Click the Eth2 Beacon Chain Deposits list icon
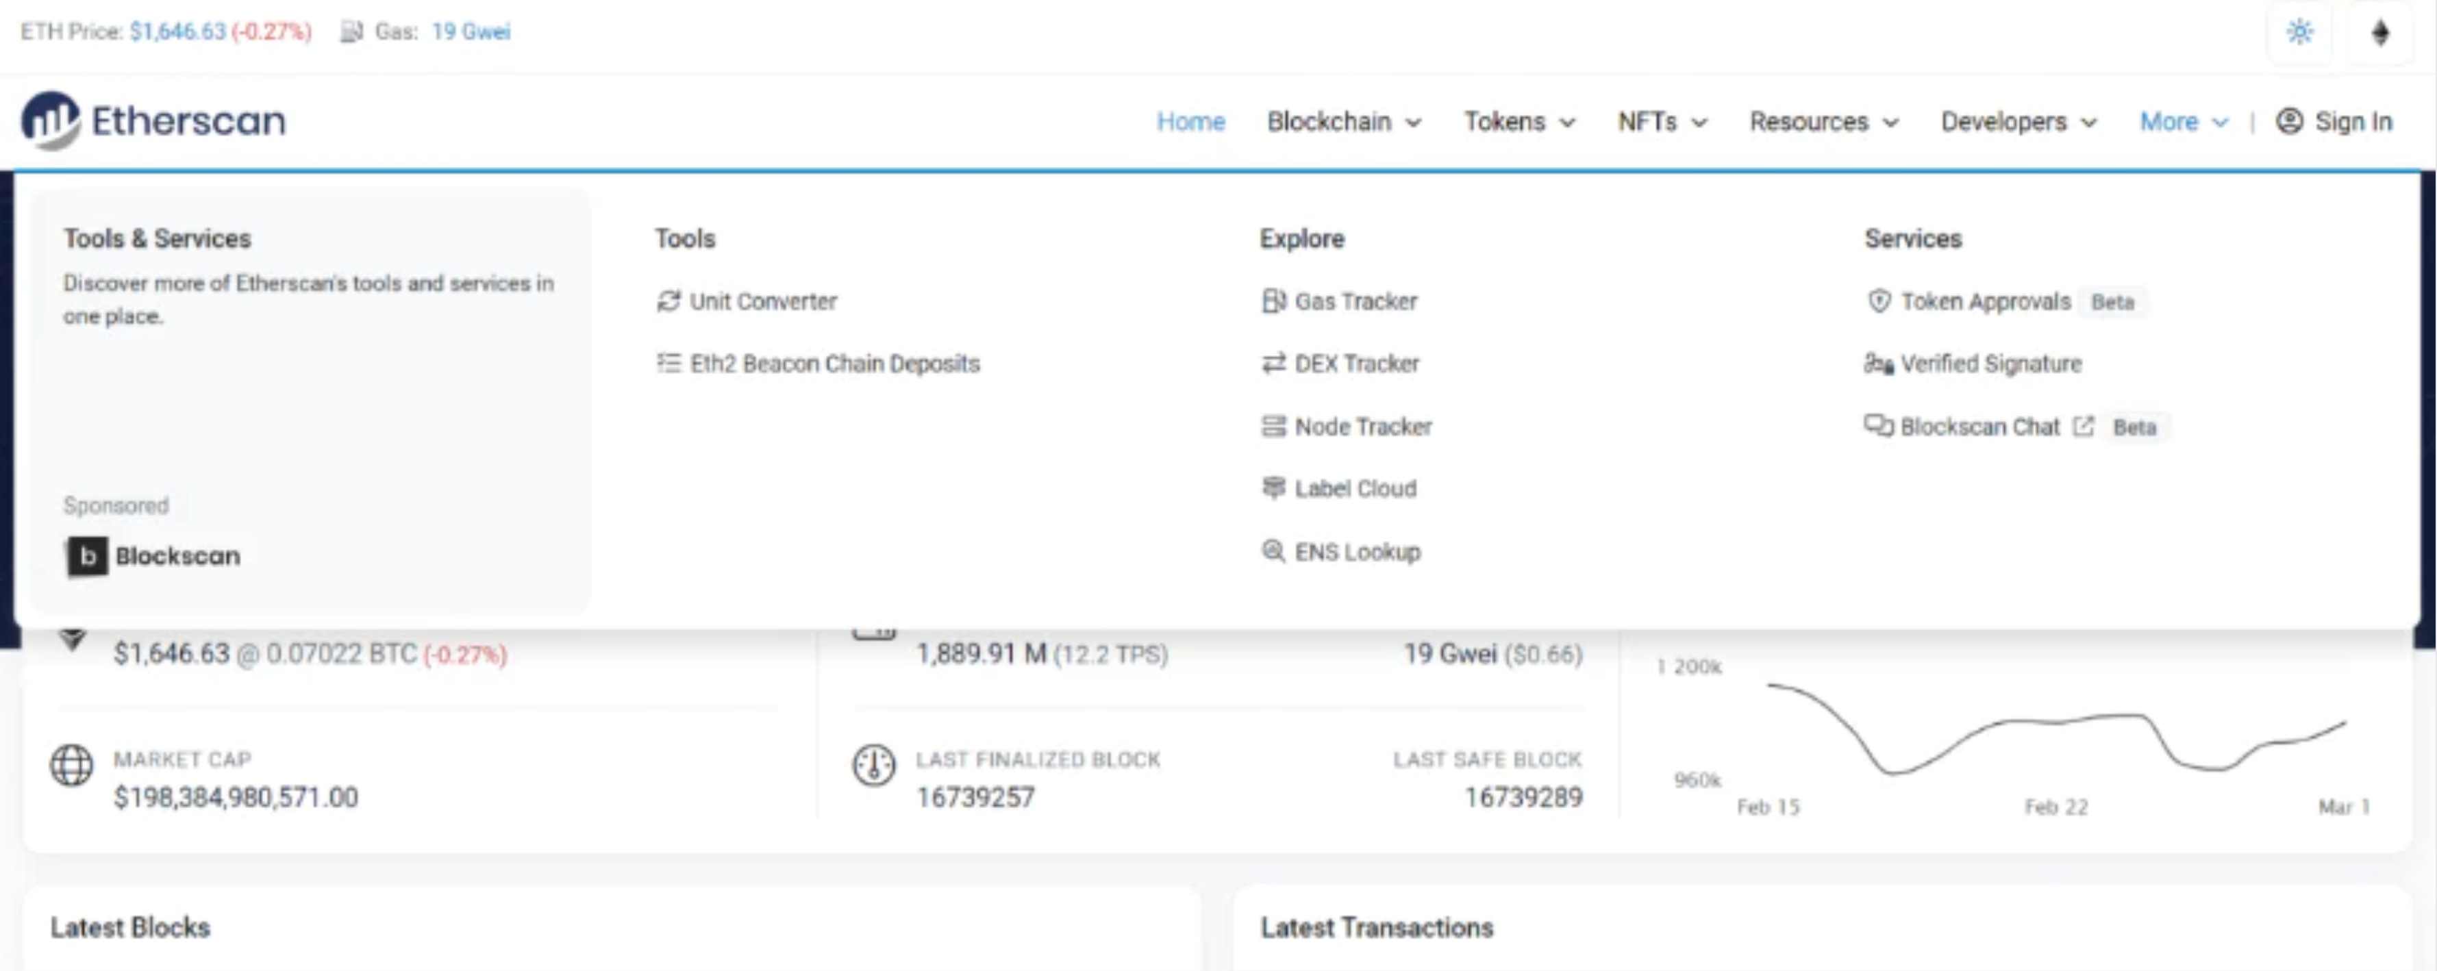 [669, 363]
